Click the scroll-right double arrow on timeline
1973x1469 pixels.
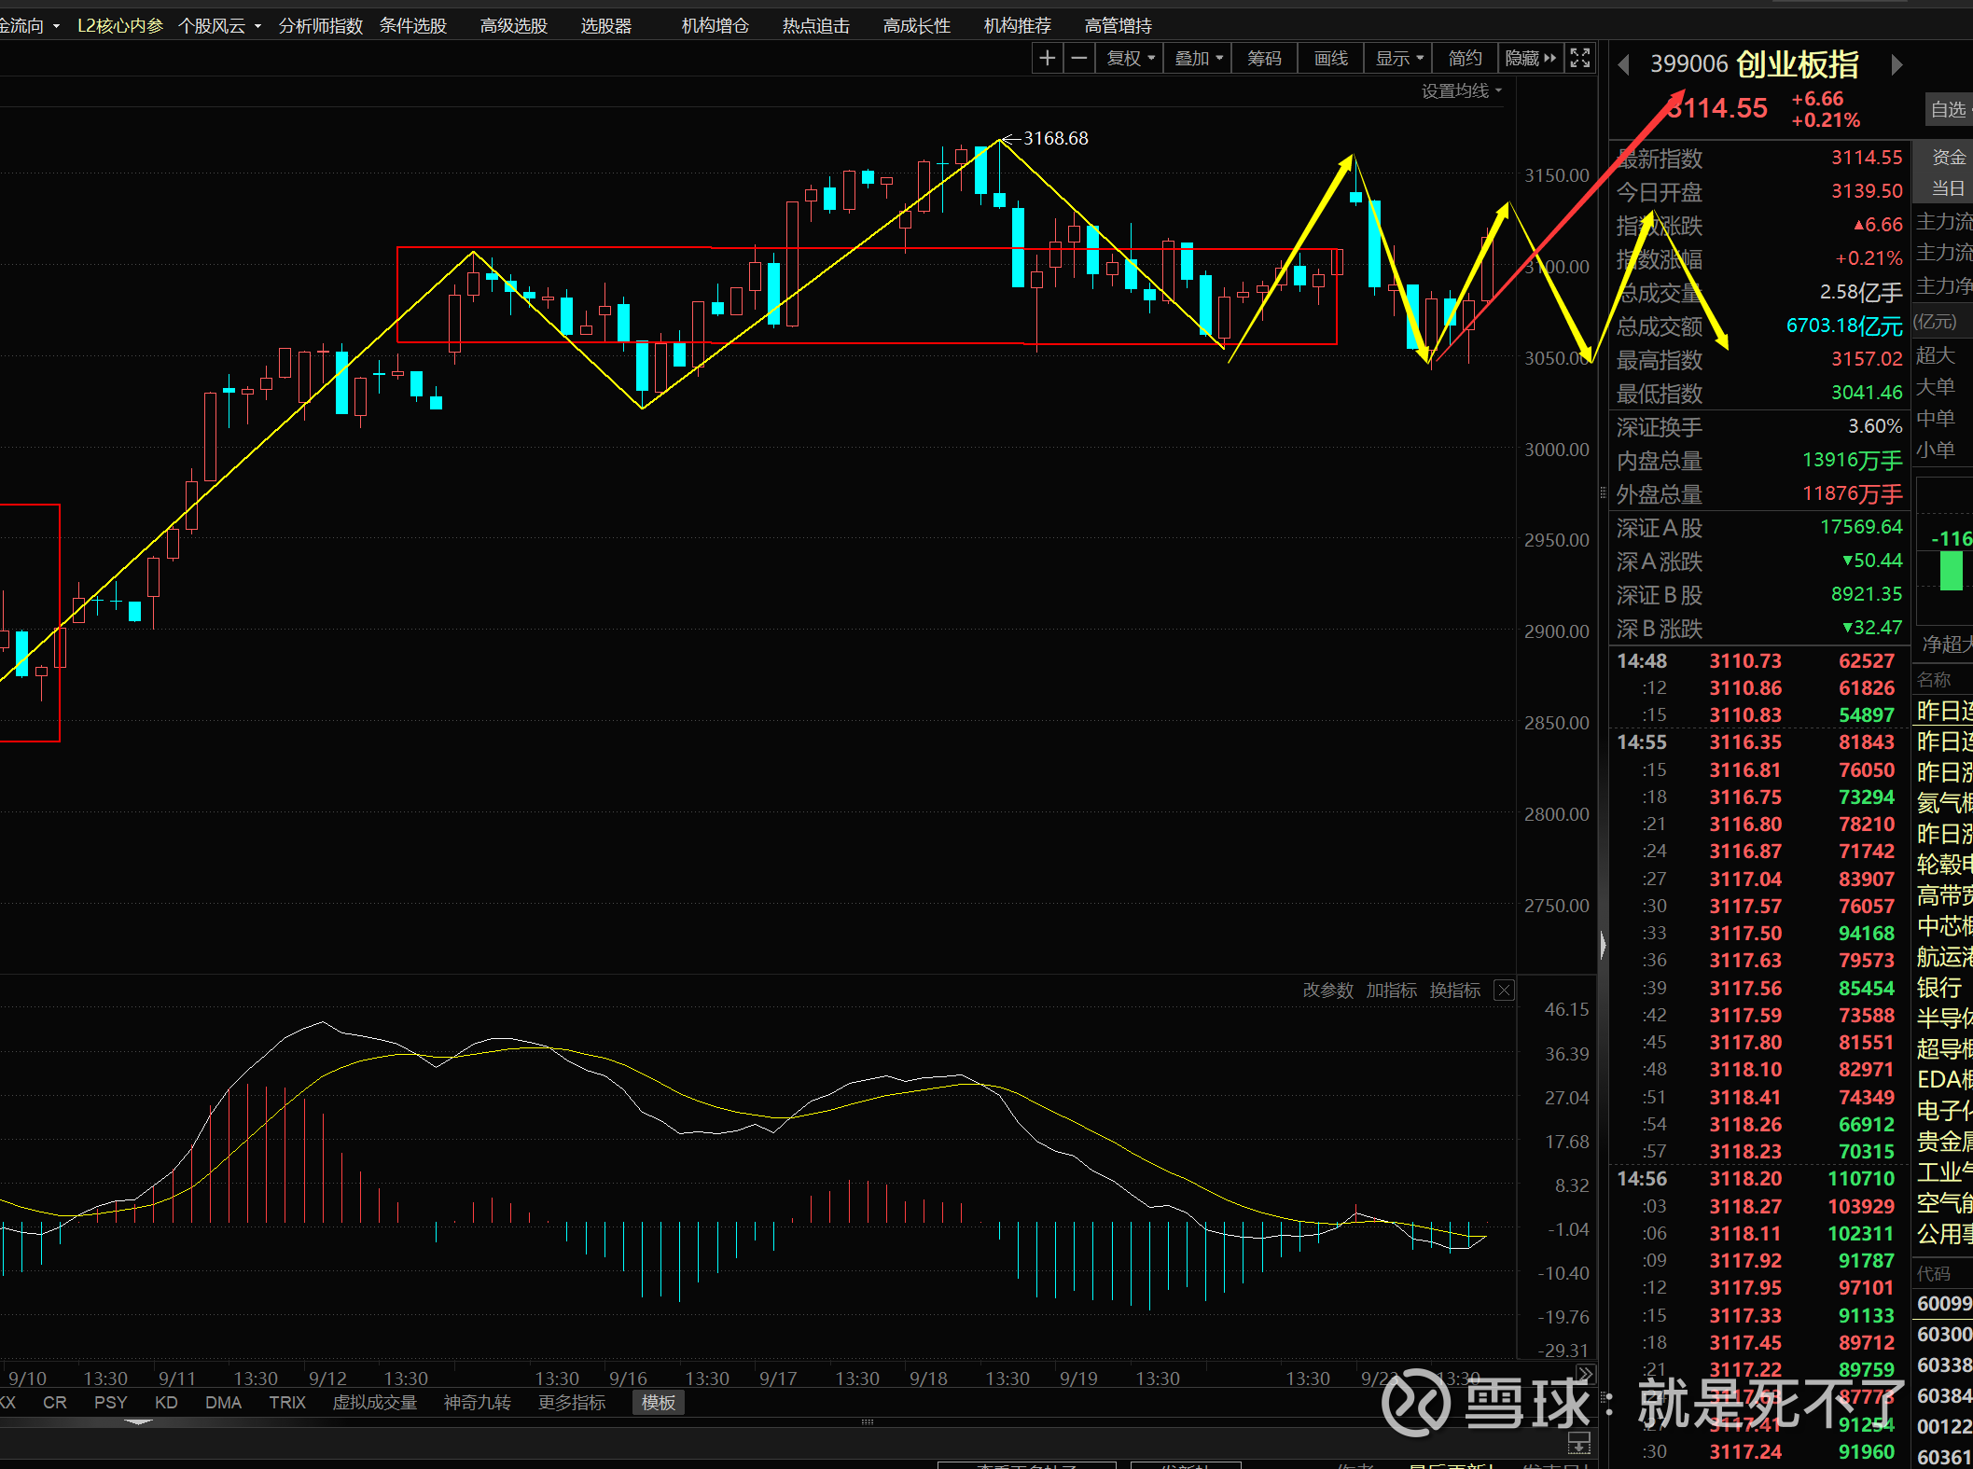[x=1585, y=1374]
